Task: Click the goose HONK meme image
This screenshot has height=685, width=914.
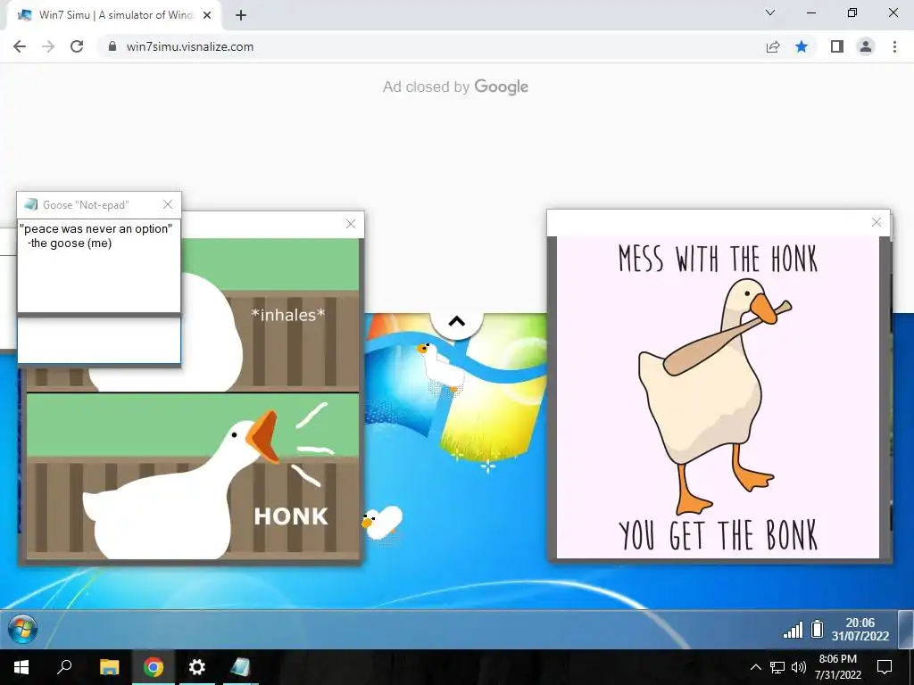Action: (193, 399)
